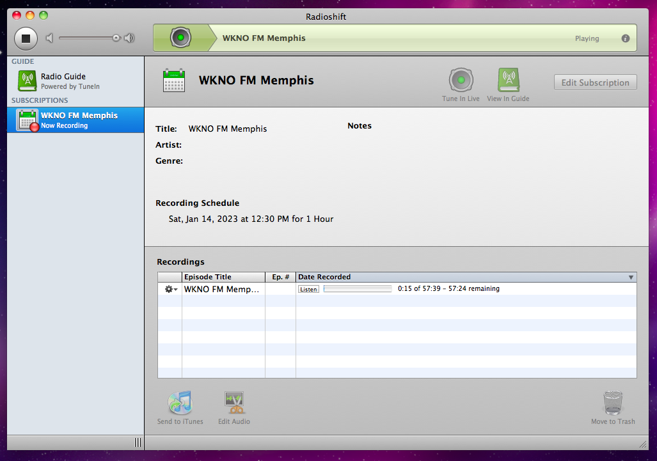657x461 pixels.
Task: Click the Notes heading
Action: click(360, 125)
